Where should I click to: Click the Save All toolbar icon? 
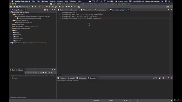click(x=17, y=7)
